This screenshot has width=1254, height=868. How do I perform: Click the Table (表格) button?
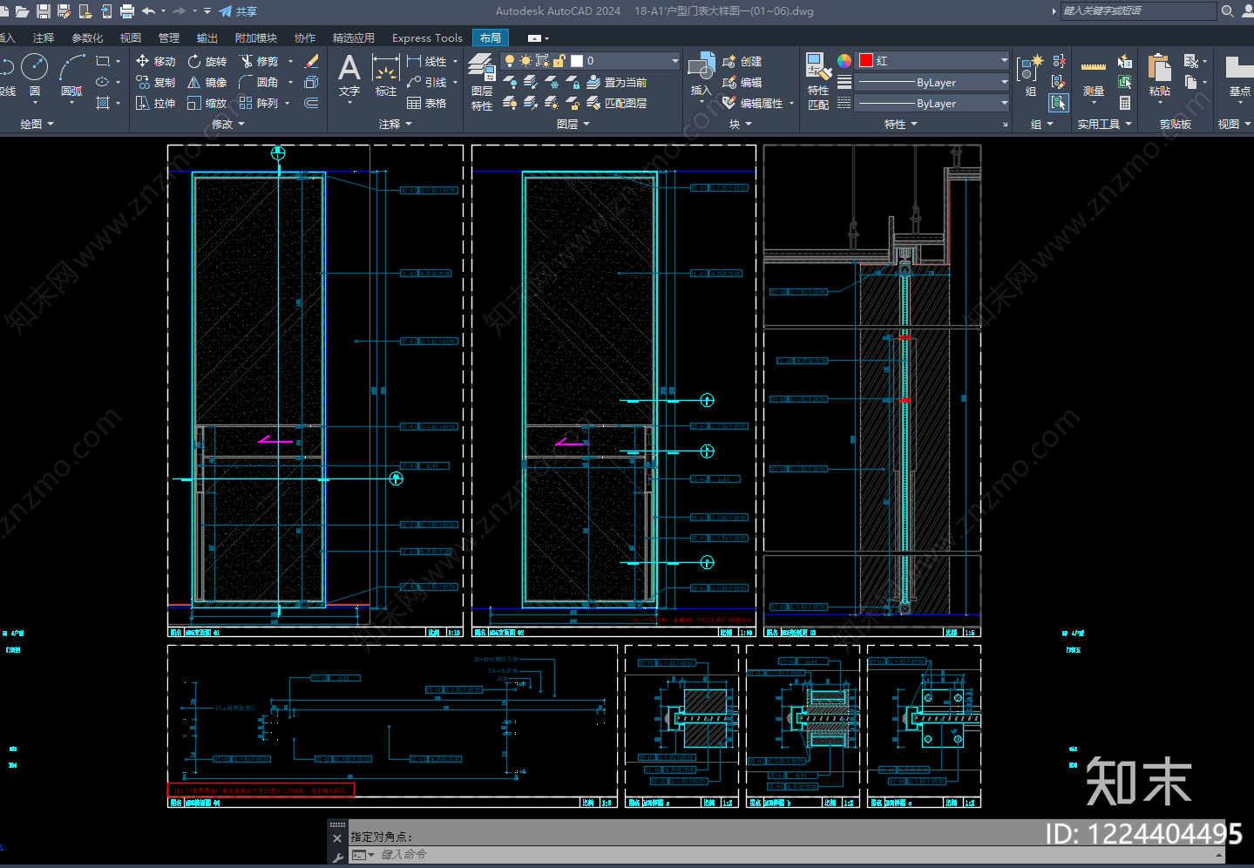pyautogui.click(x=427, y=103)
